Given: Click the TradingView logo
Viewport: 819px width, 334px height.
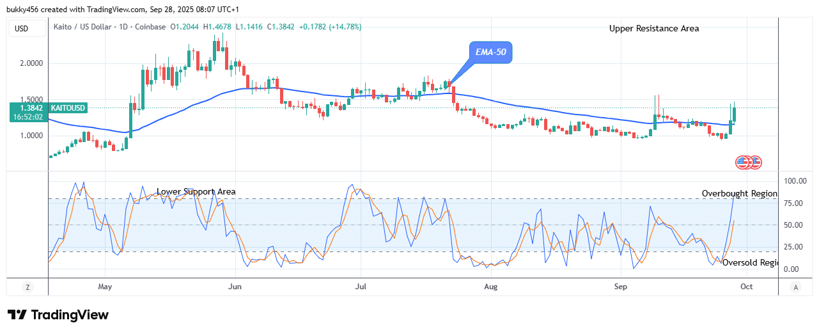Looking at the screenshot, I should click(58, 315).
